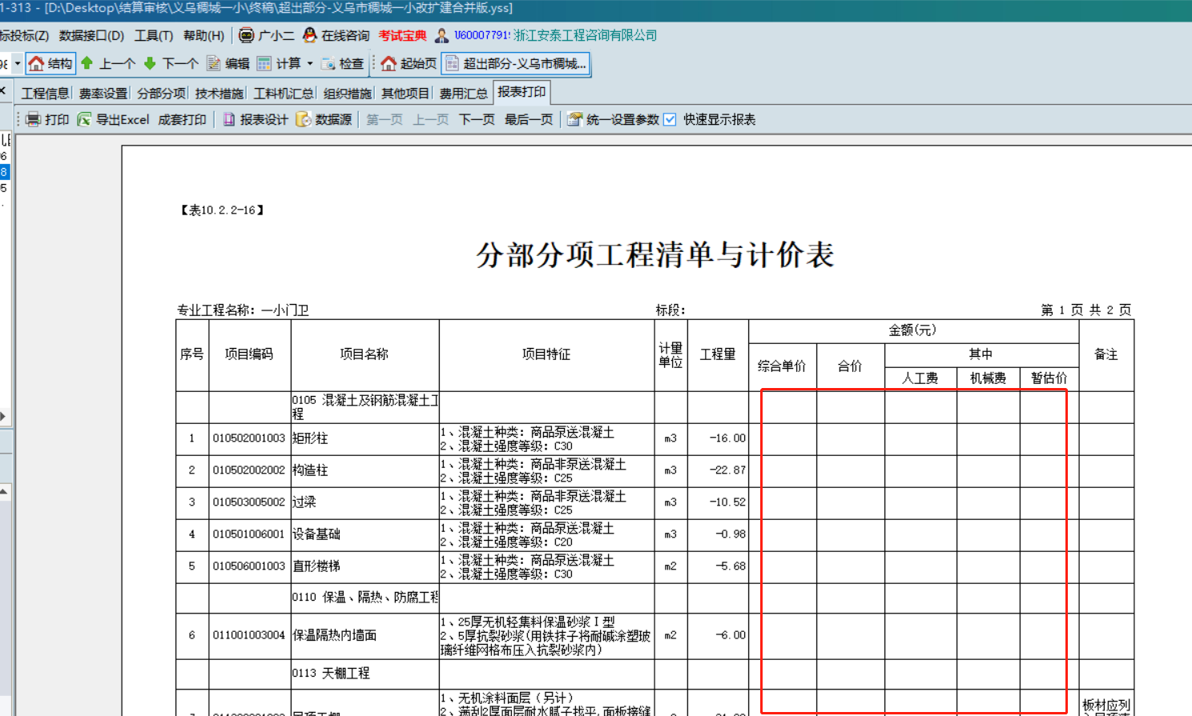
Task: Go to 第一页 first page
Action: click(385, 119)
